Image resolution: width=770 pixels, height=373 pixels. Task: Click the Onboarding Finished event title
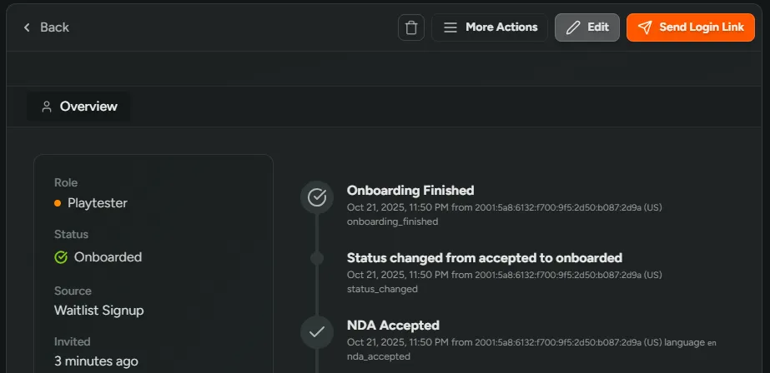[x=410, y=191]
